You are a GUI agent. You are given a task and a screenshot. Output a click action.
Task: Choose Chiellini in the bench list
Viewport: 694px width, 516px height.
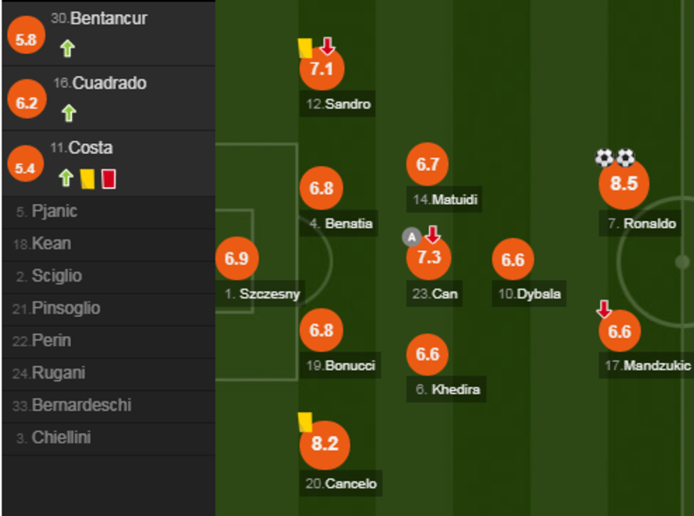pos(61,438)
